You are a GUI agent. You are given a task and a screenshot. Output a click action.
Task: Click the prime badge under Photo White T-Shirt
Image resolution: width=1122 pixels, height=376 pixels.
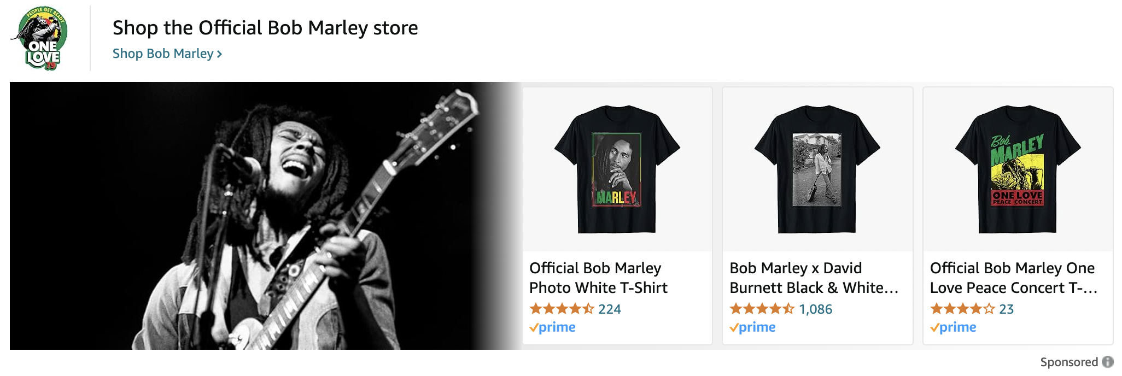point(552,327)
